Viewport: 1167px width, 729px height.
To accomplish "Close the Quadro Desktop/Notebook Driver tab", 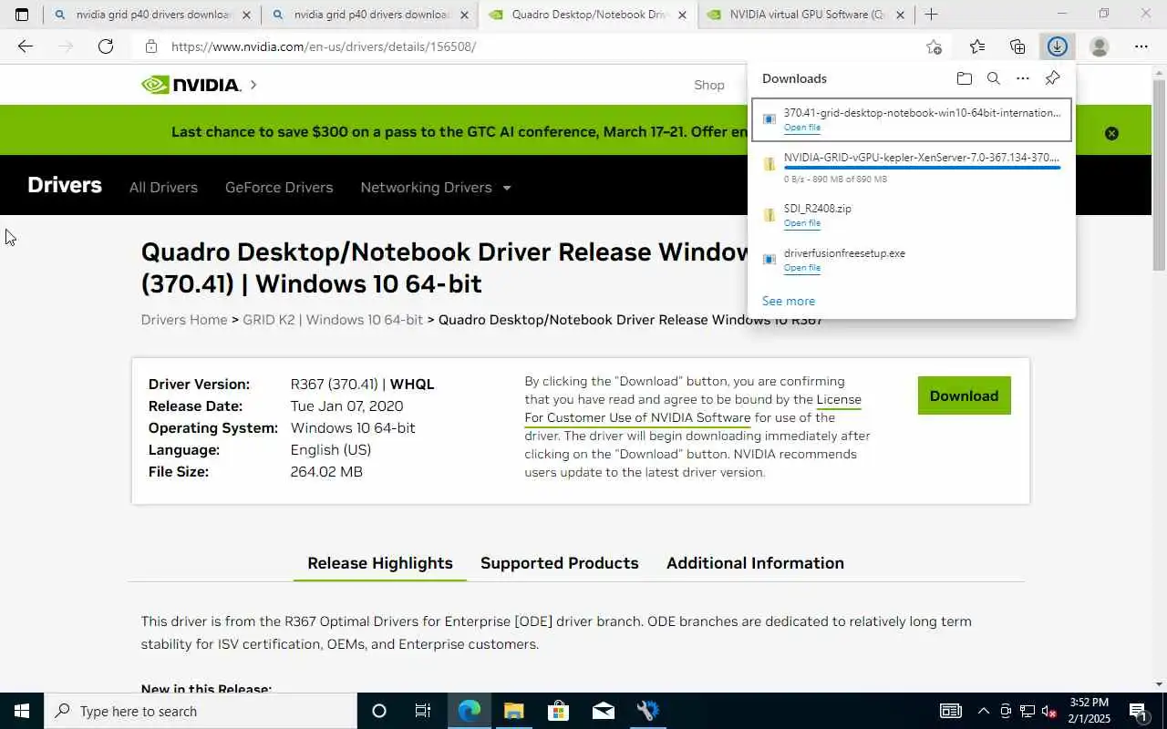I will click(682, 15).
